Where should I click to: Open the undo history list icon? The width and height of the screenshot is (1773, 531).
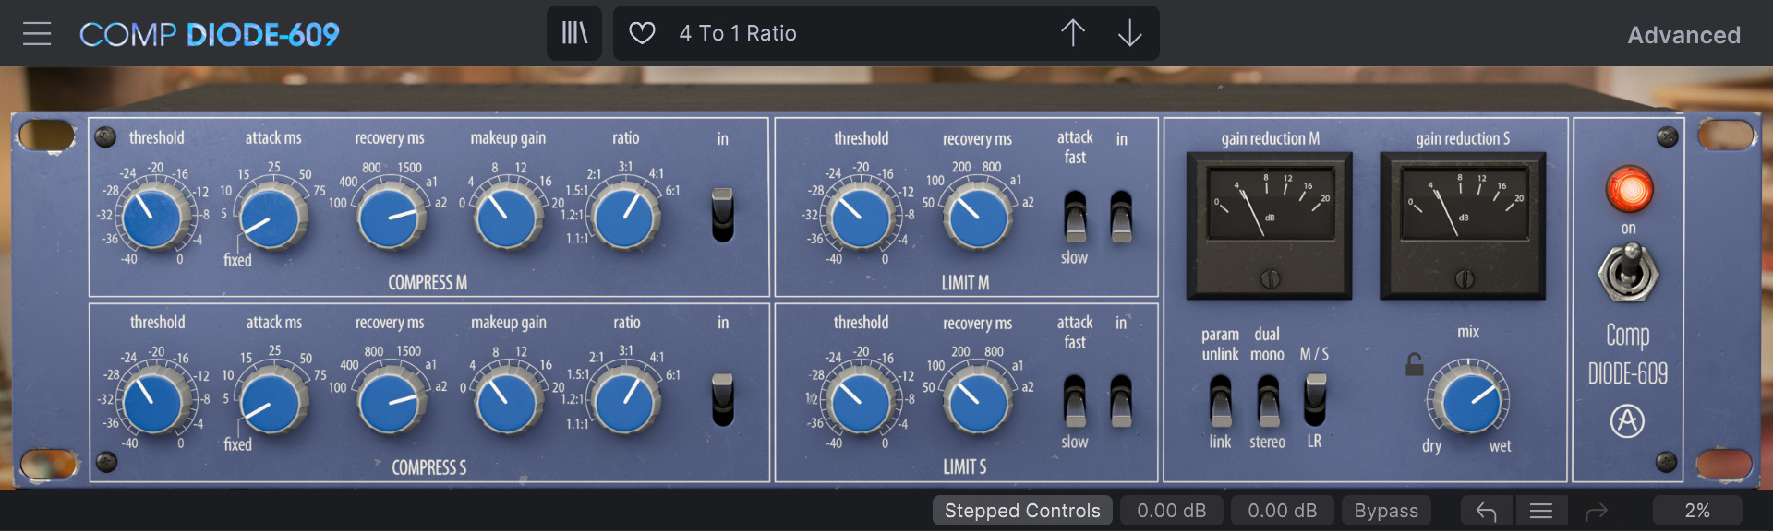(1540, 511)
